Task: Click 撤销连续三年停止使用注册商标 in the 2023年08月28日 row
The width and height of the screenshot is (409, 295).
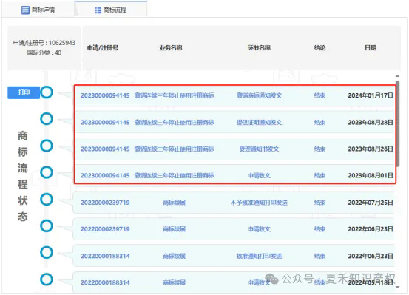Action: pyautogui.click(x=174, y=122)
